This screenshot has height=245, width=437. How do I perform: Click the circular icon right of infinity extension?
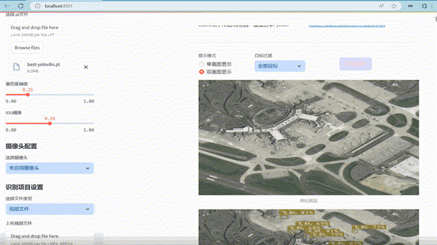click(424, 6)
